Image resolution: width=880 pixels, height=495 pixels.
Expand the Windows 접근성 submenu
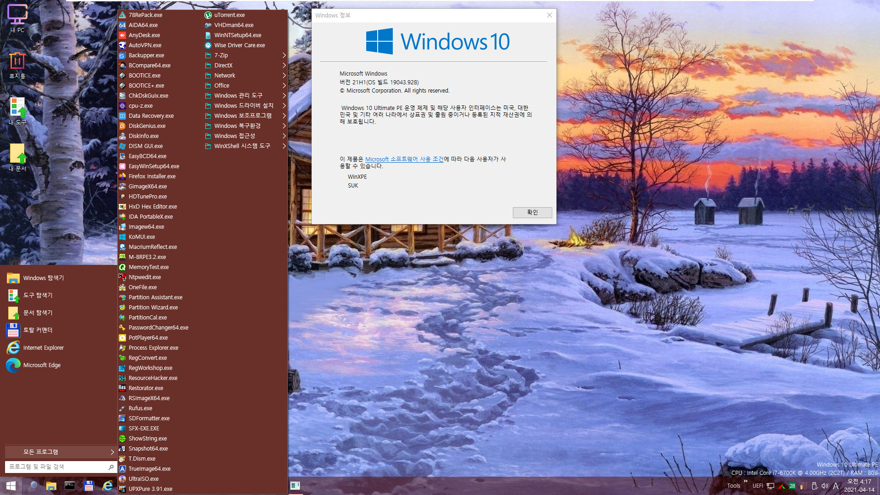246,136
